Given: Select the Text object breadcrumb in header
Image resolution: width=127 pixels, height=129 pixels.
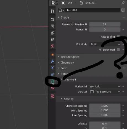Looking at the screenshot, I should [67, 3].
